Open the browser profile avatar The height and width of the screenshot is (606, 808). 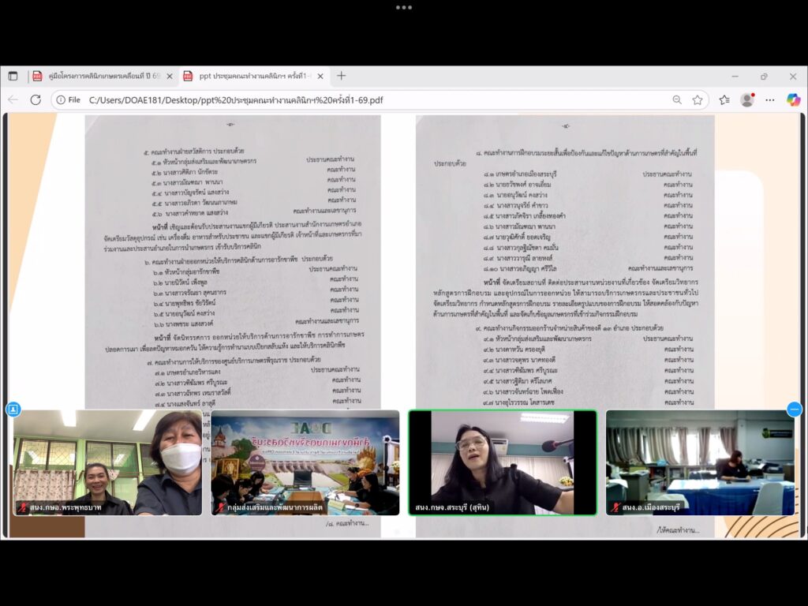[747, 100]
